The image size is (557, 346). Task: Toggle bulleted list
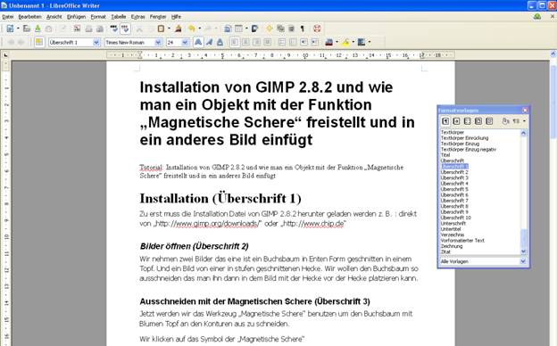pos(293,42)
